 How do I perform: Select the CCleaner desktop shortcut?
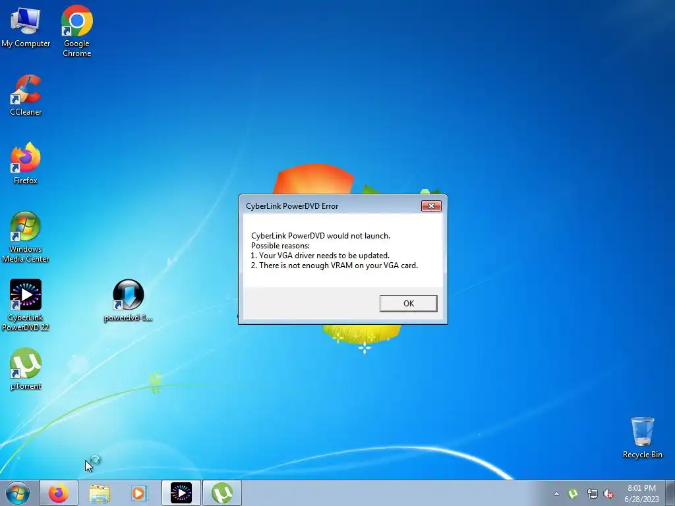26,96
